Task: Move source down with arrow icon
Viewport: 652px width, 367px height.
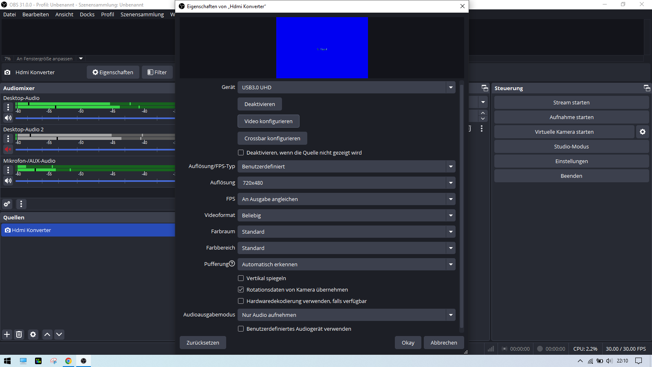Action: [59, 334]
